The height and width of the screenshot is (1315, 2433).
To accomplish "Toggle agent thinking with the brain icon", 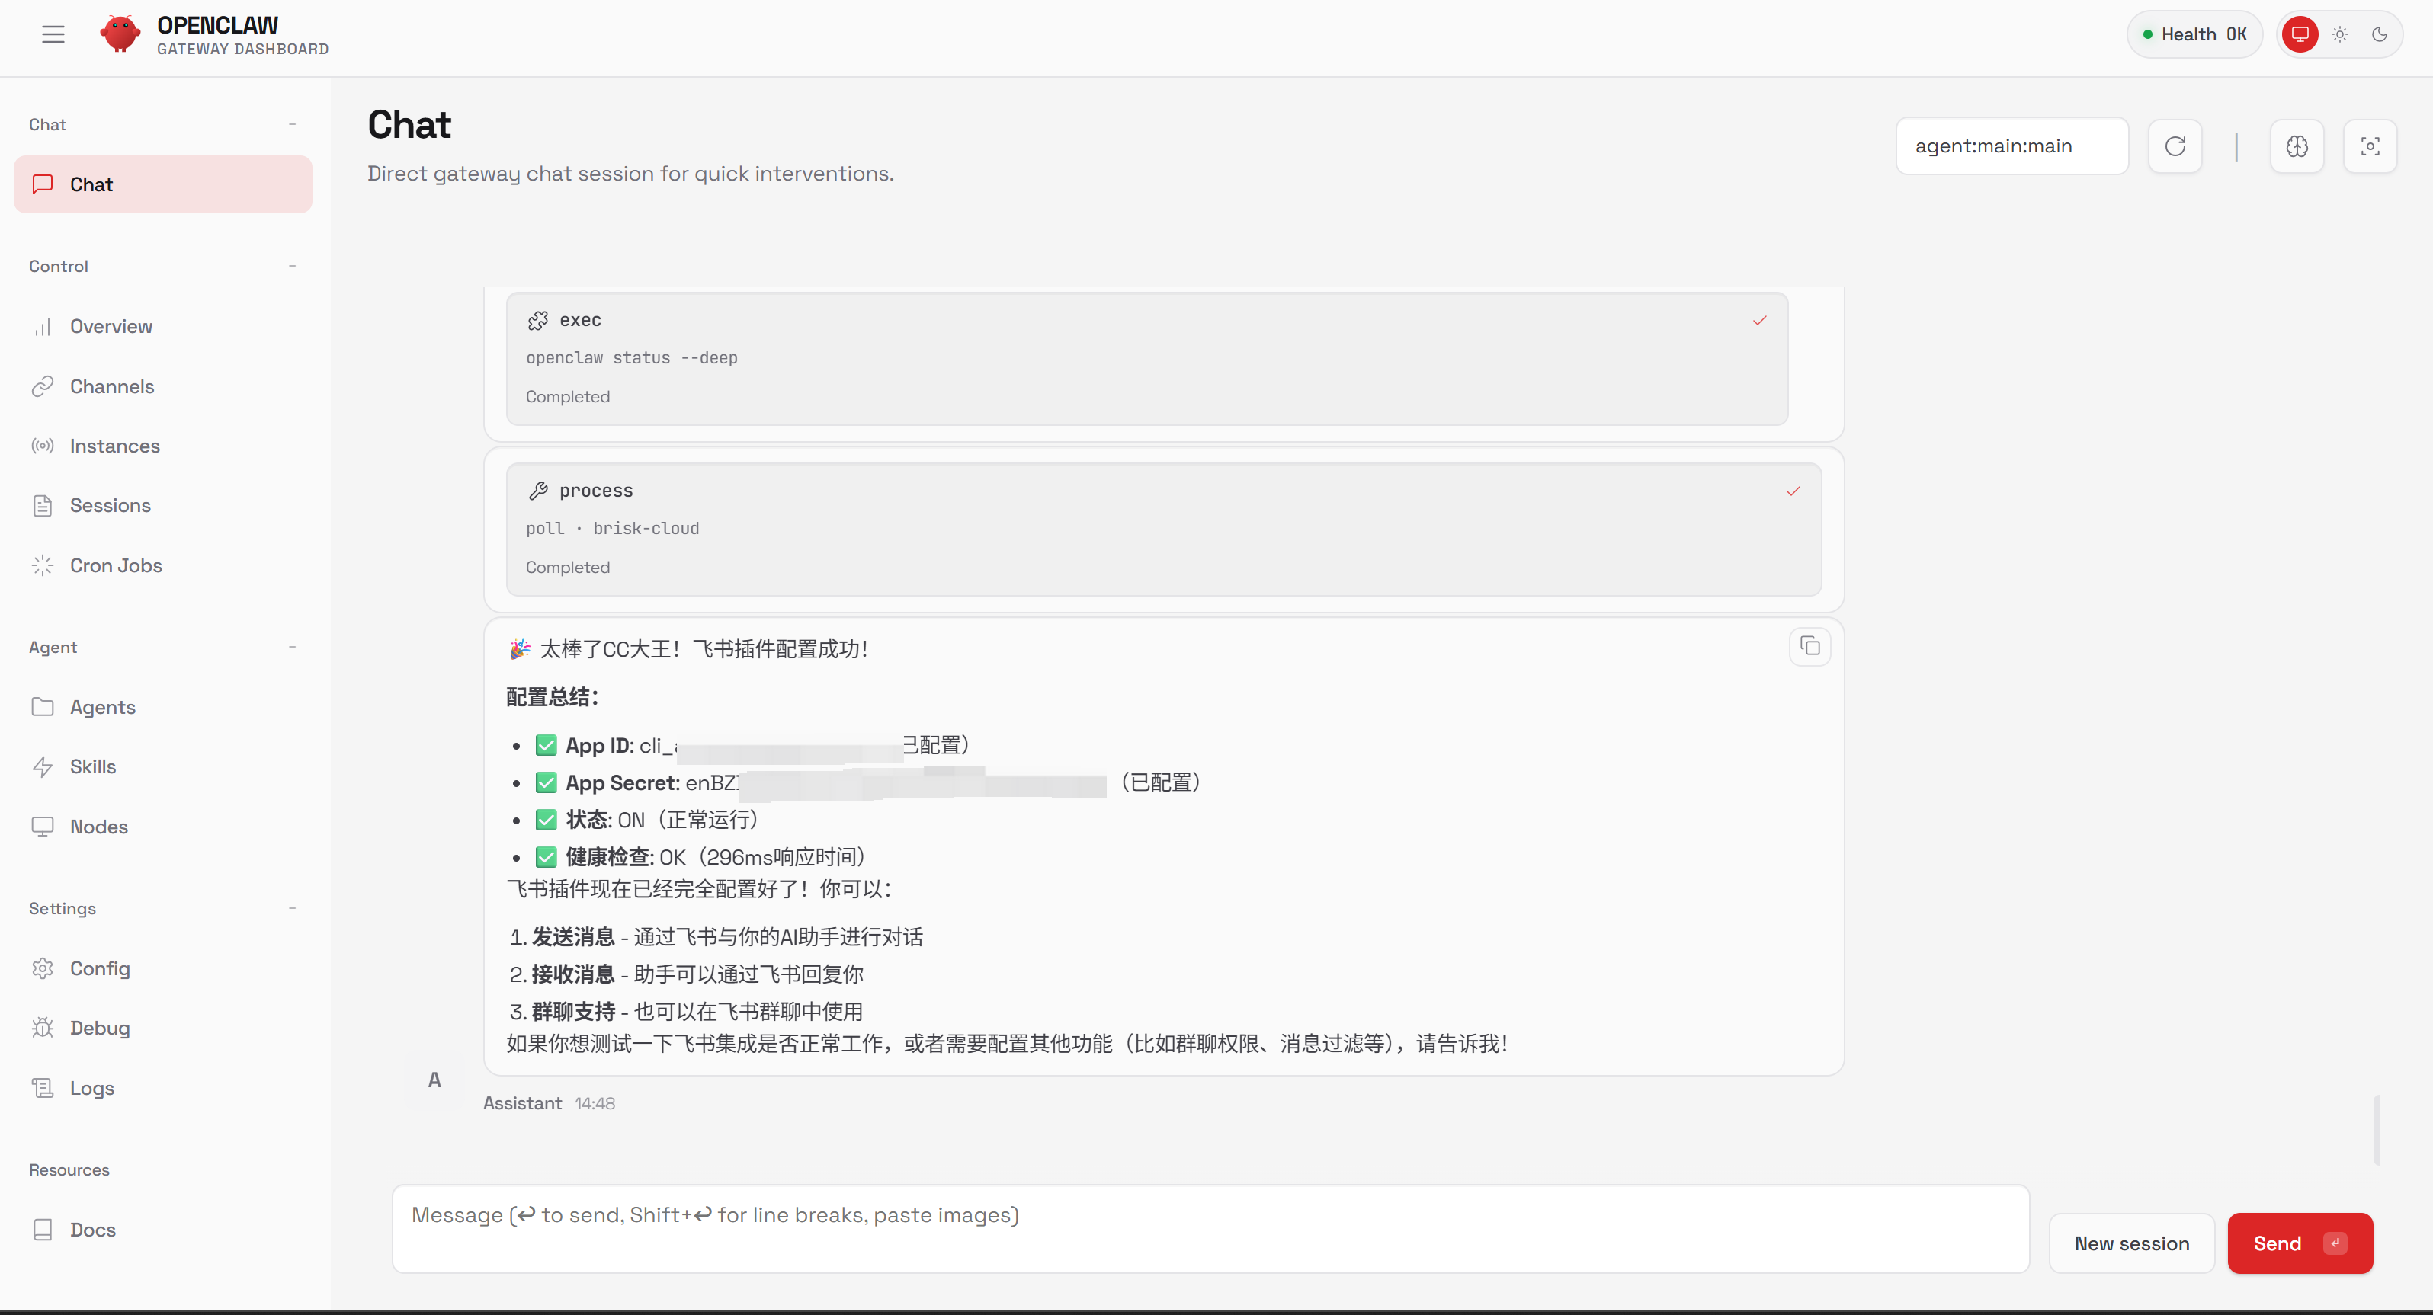I will [2298, 146].
